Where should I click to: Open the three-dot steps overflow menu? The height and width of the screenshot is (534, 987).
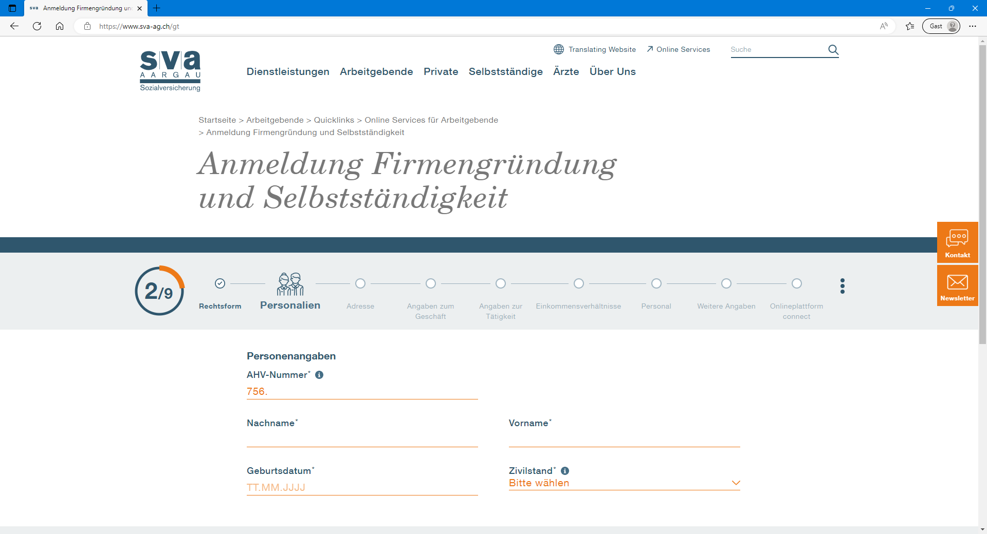[x=842, y=286]
